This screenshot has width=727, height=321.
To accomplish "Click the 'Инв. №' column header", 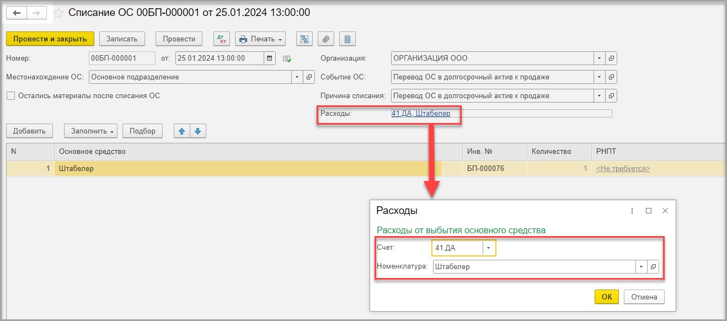I will [x=495, y=151].
